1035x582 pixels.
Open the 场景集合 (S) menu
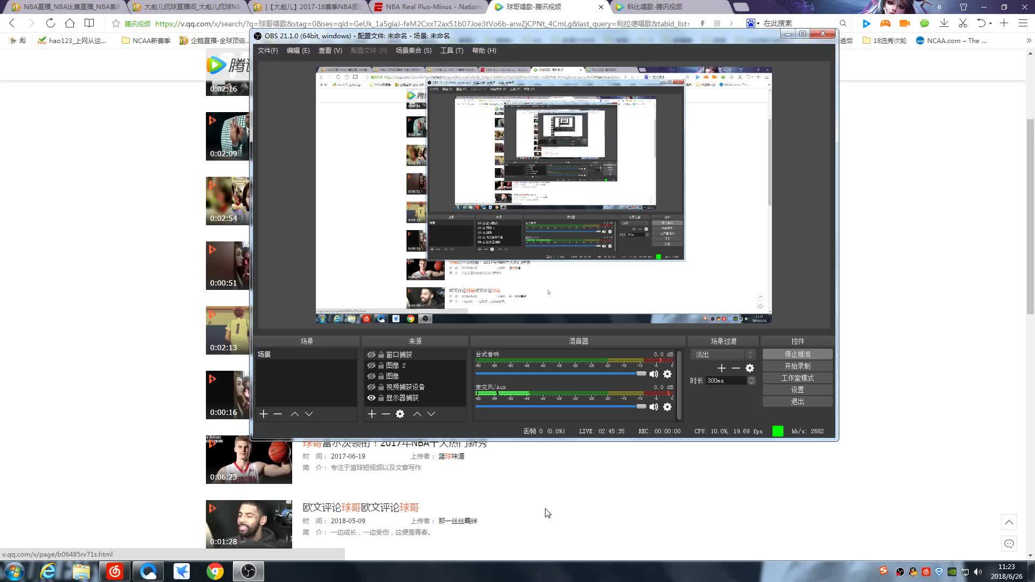413,51
